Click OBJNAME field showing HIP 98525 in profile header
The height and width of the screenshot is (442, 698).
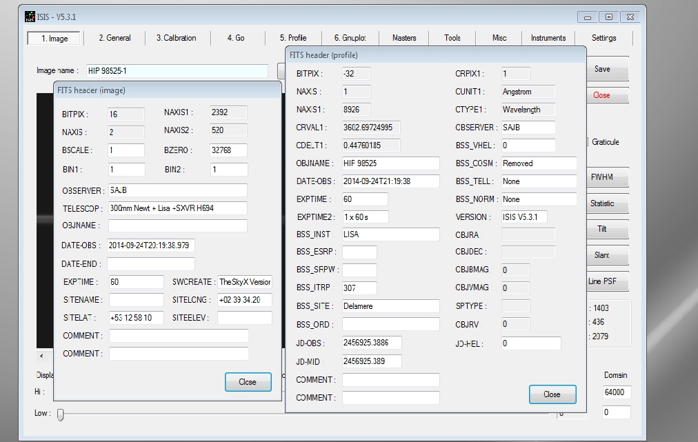click(391, 163)
